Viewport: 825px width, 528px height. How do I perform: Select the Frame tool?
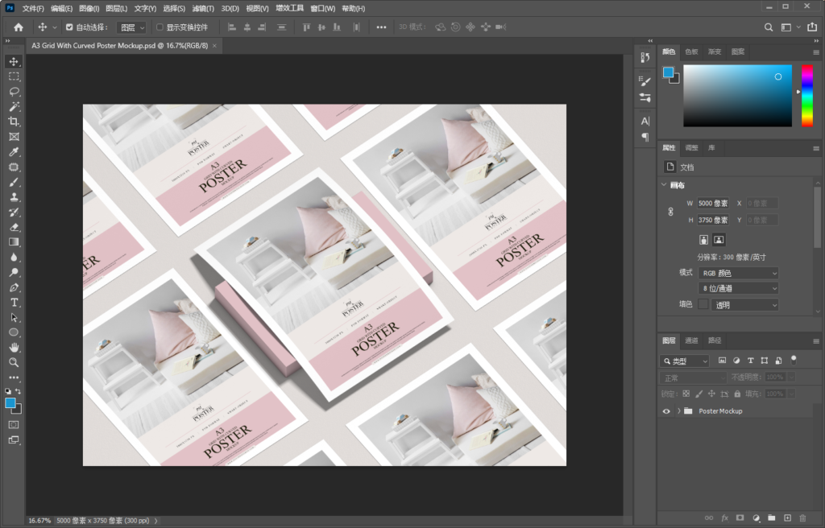[x=14, y=137]
